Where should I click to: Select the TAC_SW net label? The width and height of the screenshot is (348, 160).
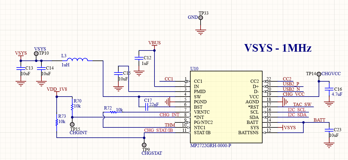coord(302,105)
